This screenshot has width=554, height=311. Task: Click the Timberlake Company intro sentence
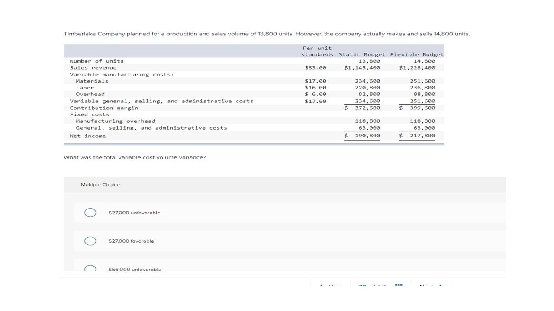(267, 34)
